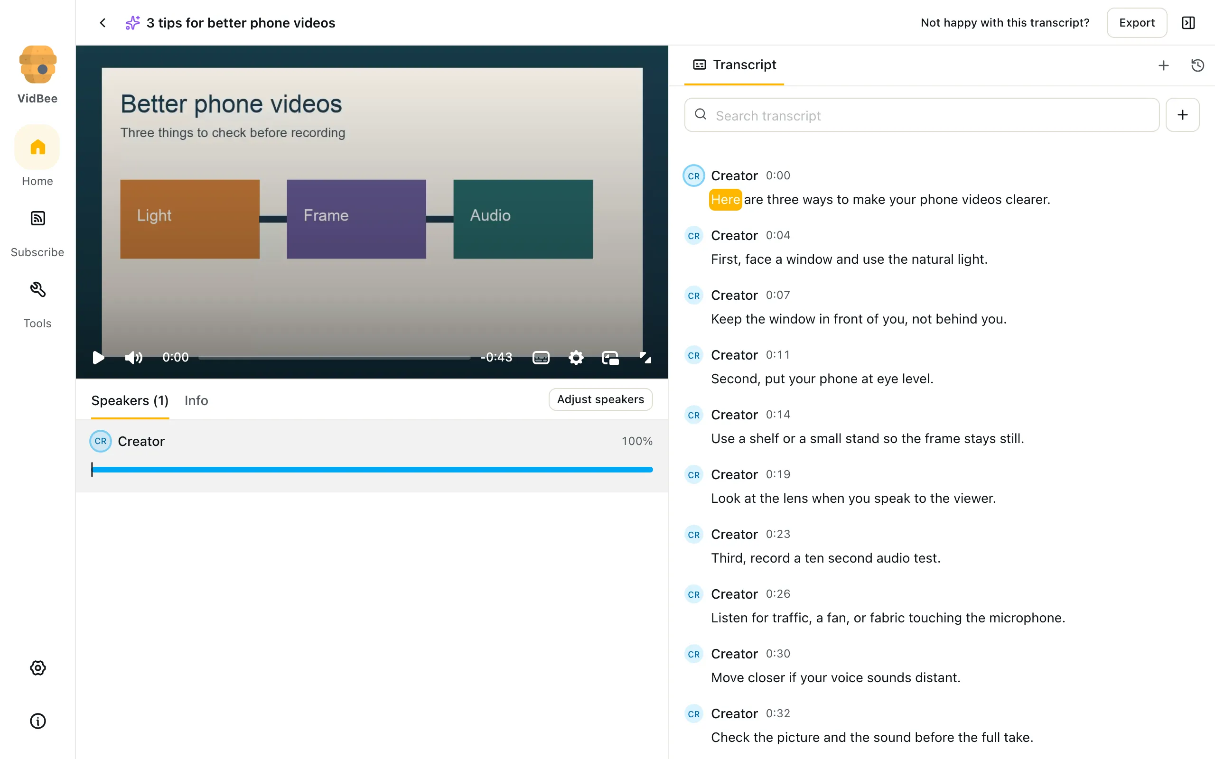This screenshot has width=1215, height=759.
Task: Switch to the Speakers (1) tab
Action: pyautogui.click(x=130, y=400)
